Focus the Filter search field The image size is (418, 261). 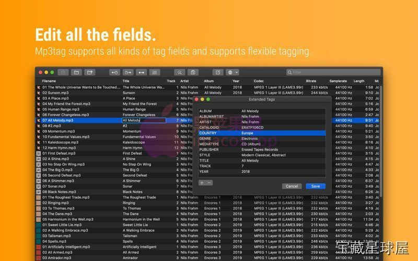(x=333, y=72)
